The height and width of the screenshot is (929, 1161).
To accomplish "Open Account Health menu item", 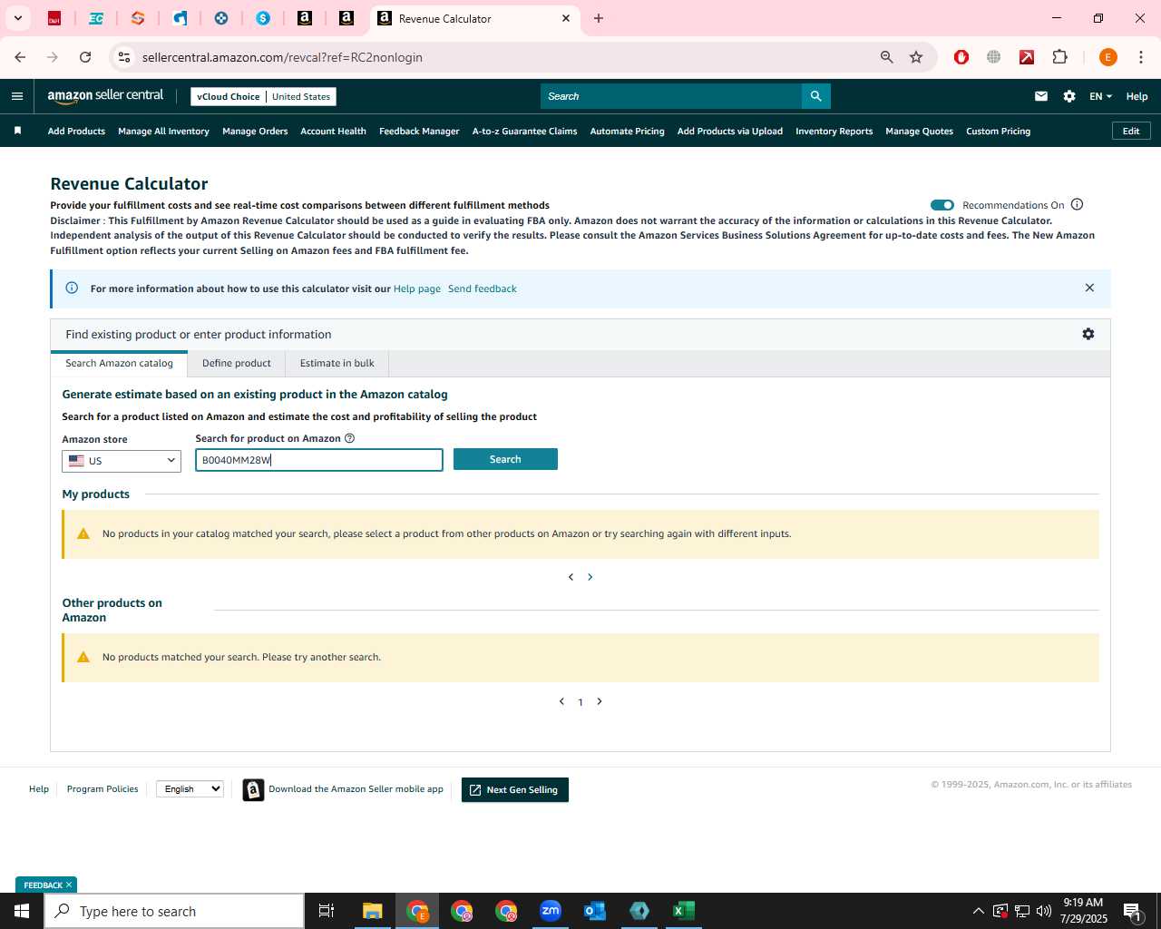I will coord(334,132).
